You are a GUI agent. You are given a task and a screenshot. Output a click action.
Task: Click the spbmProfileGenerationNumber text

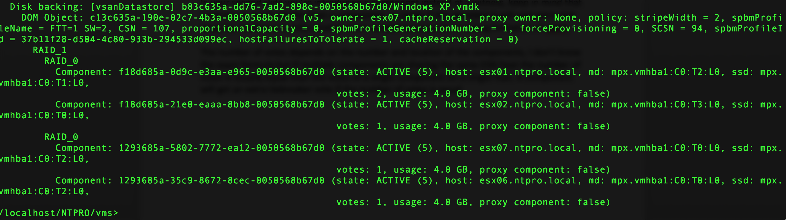pyautogui.click(x=408, y=29)
